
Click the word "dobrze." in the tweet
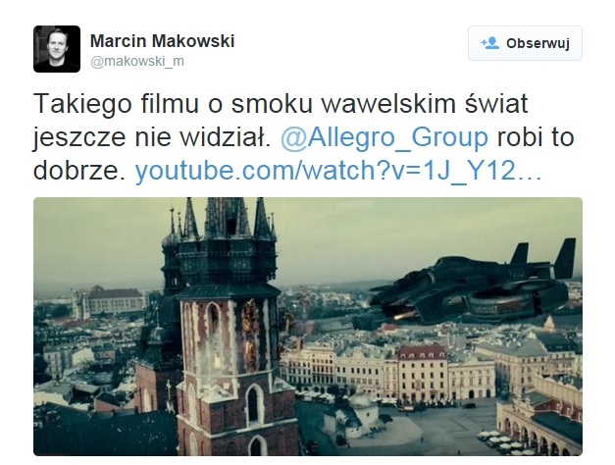(78, 171)
